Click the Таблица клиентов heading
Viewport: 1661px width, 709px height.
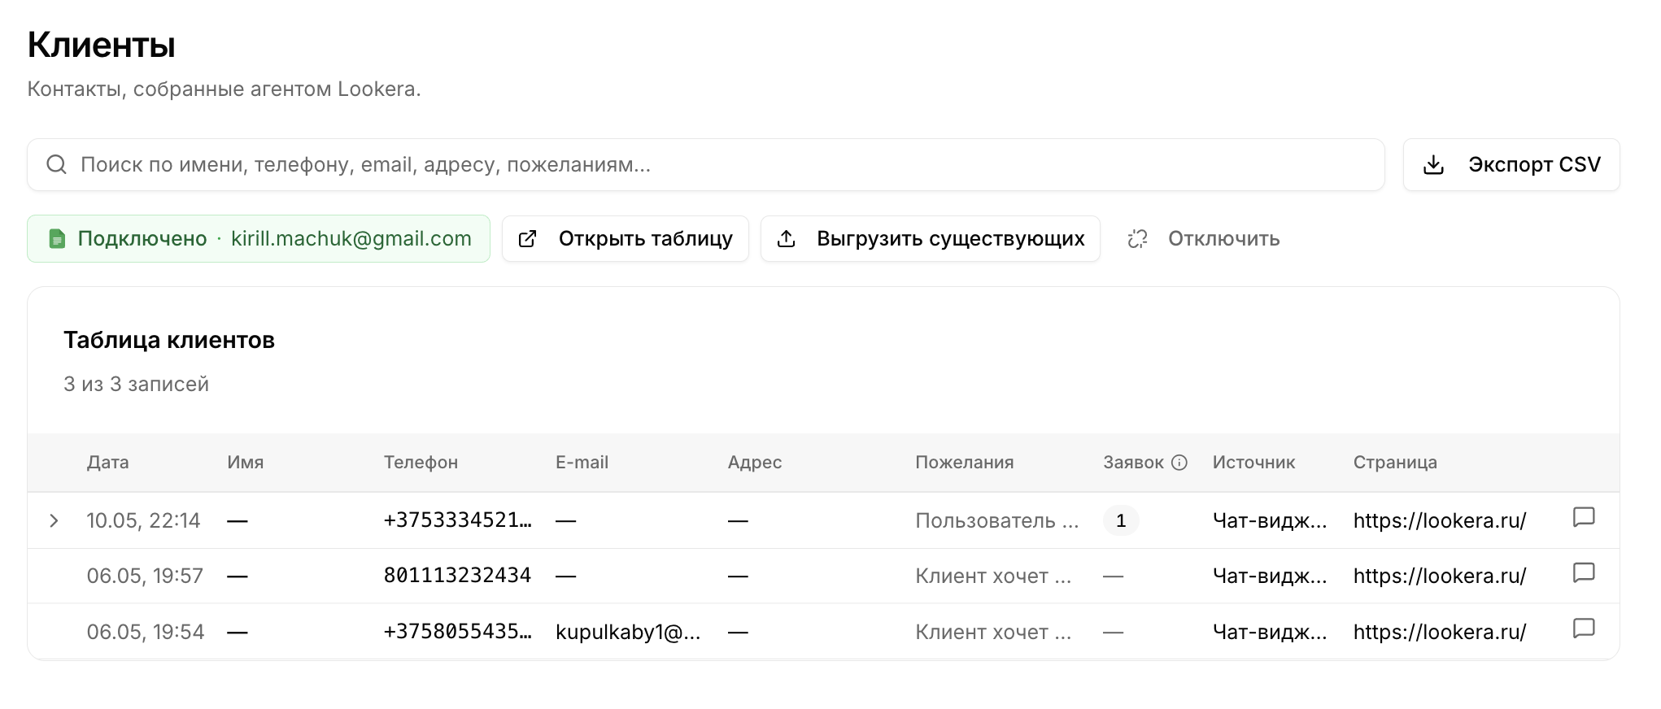pos(169,340)
